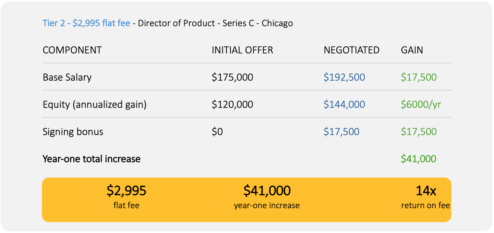
Task: Click the $192,500 negotiated salary value
Action: coord(344,77)
